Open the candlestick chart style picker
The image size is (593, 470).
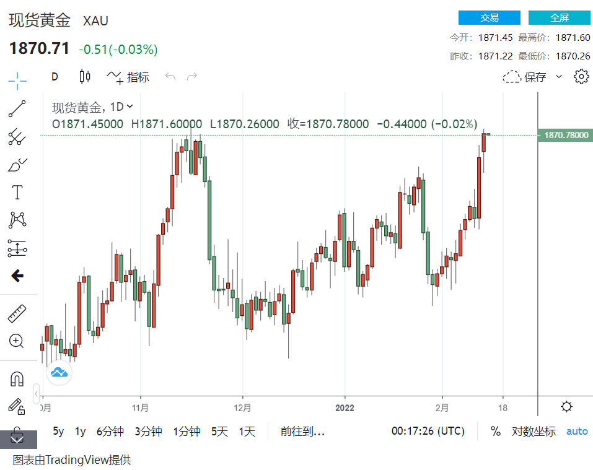click(x=85, y=77)
